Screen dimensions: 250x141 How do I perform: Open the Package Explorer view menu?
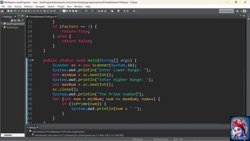click(x=23, y=20)
